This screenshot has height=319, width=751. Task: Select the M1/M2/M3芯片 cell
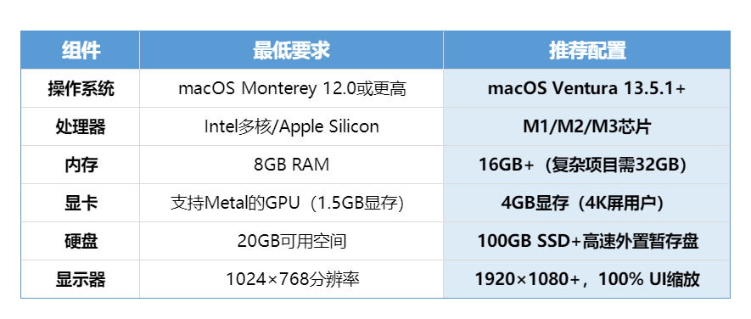[586, 126]
